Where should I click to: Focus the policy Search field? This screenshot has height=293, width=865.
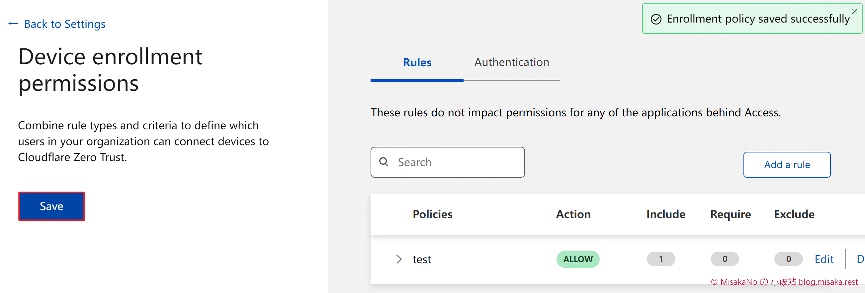pos(447,162)
